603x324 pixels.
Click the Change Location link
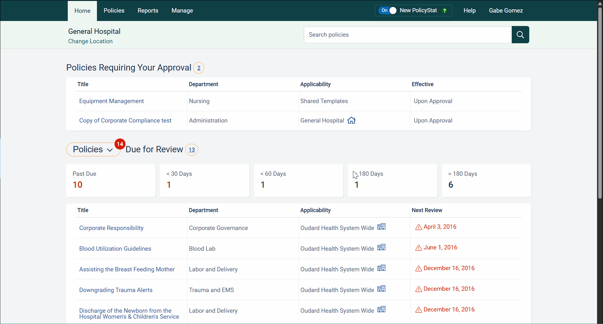coord(90,41)
